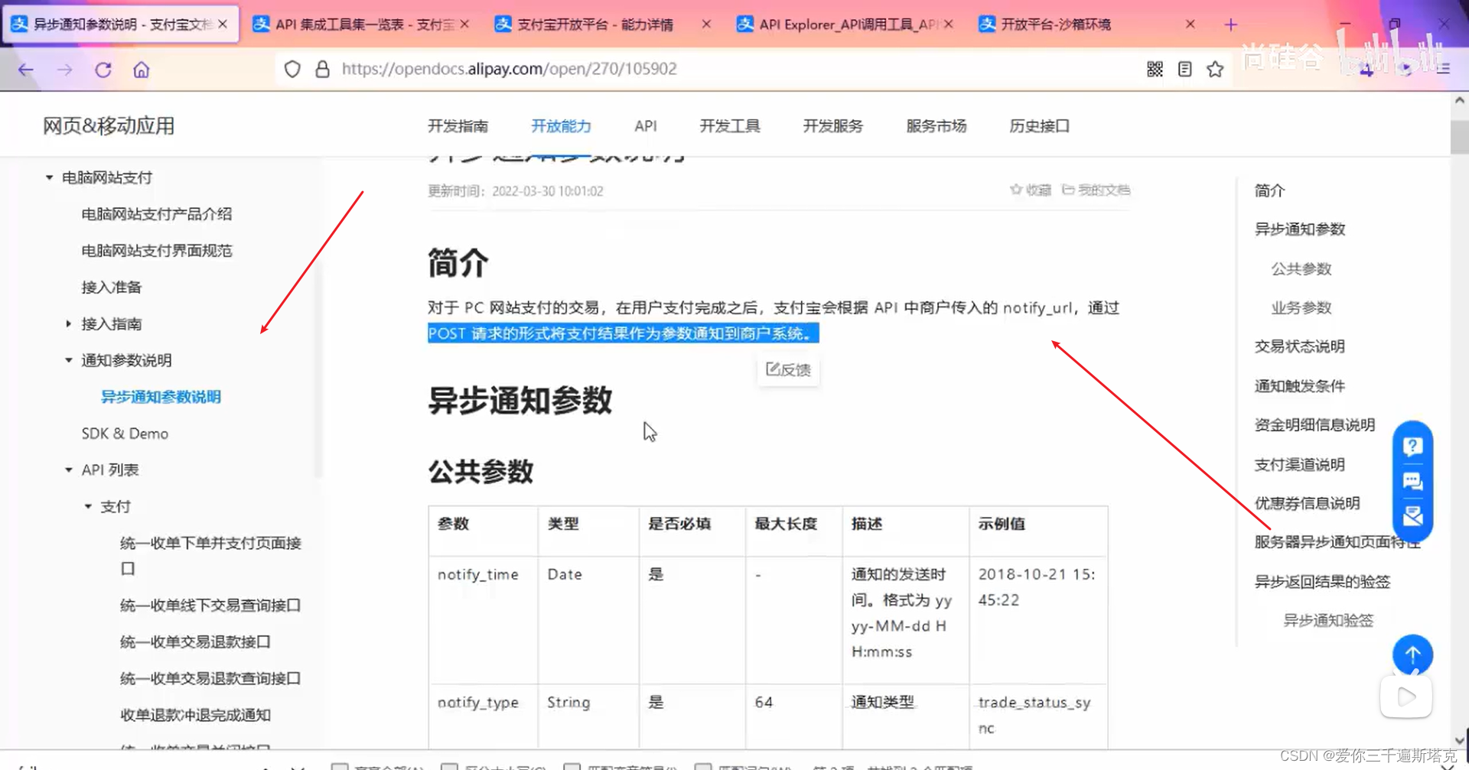Toggle reader view icon
The image size is (1469, 770).
pyautogui.click(x=1185, y=69)
